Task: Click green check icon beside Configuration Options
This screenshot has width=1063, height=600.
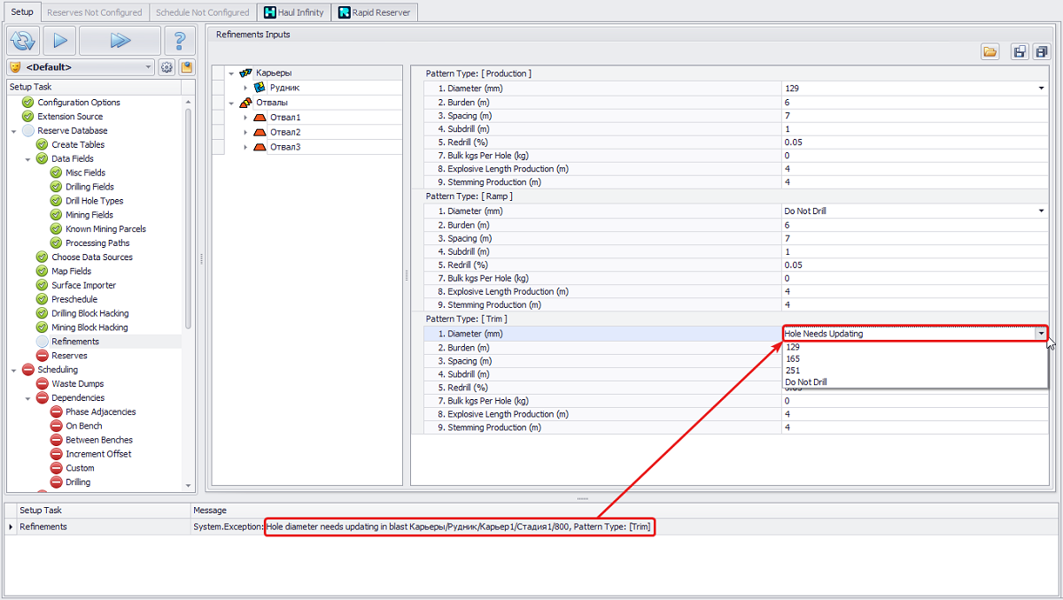Action: click(28, 103)
